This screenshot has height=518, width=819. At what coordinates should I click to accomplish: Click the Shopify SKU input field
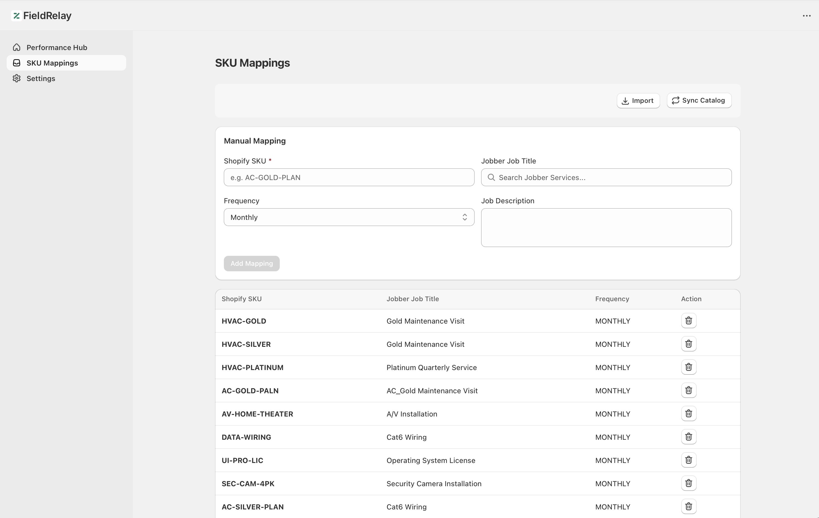point(349,178)
